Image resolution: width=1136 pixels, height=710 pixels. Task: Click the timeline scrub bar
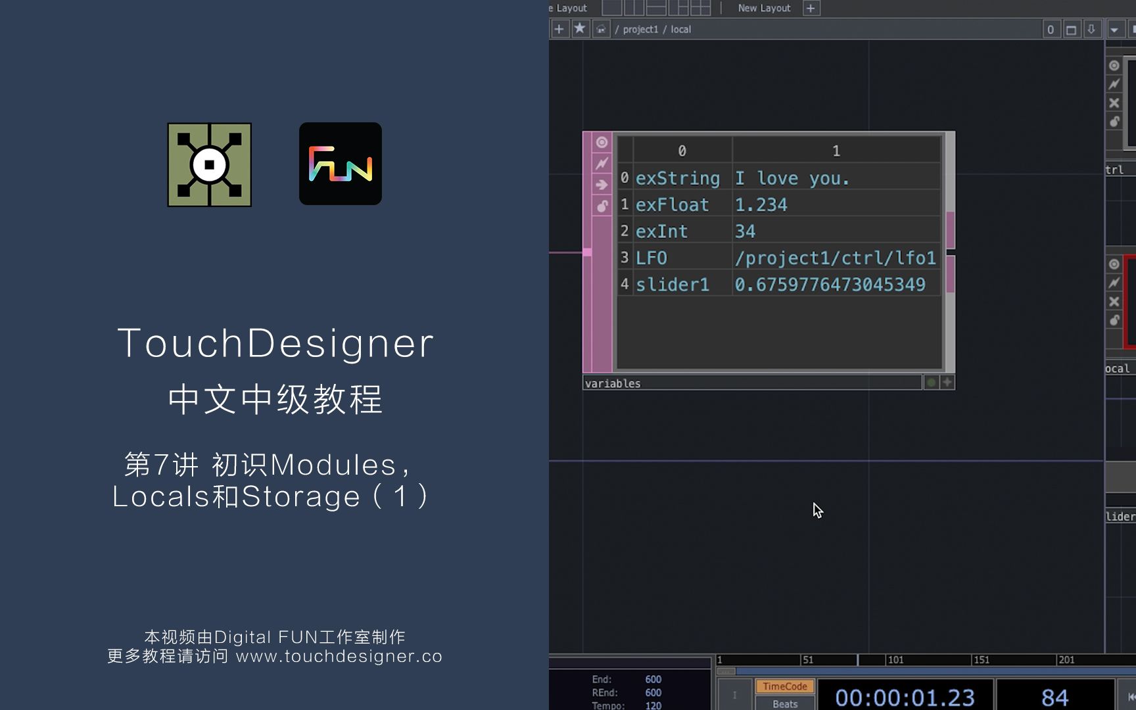click(926, 660)
